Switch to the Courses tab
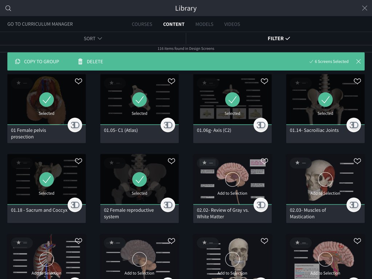 tap(142, 24)
